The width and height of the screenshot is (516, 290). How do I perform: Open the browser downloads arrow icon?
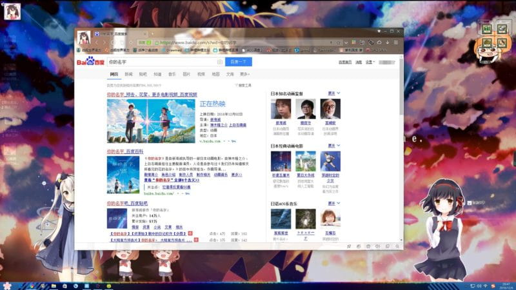(x=388, y=43)
